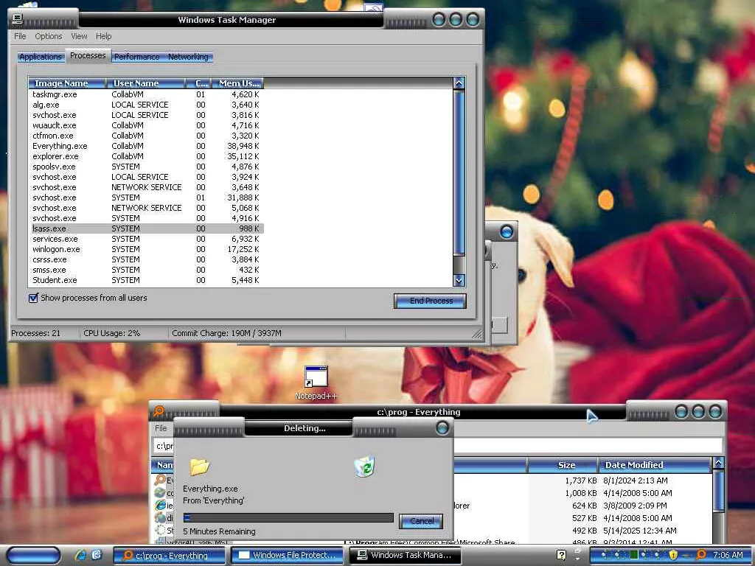
Task: Click the process list scrollbar thumb
Action: tap(459, 172)
